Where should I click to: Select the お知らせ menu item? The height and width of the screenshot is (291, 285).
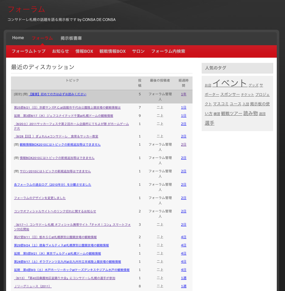(x=61, y=51)
